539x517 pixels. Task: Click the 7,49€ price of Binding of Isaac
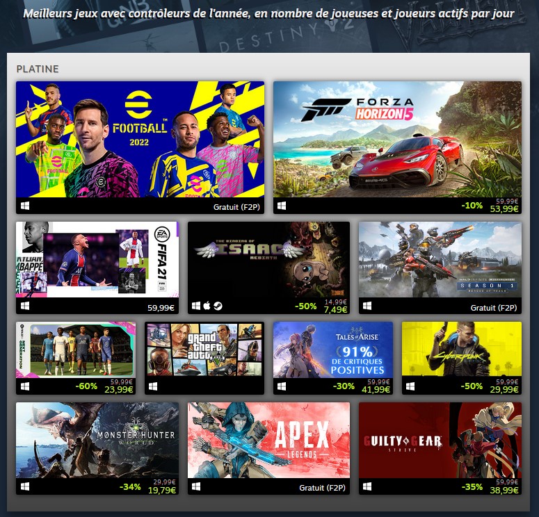[335, 309]
